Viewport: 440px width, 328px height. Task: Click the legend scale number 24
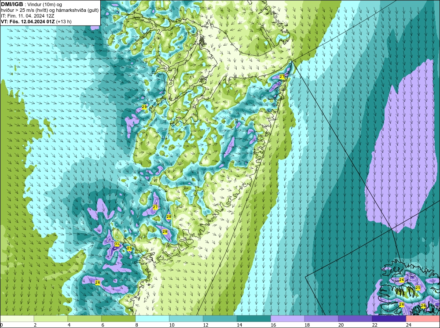(409, 325)
